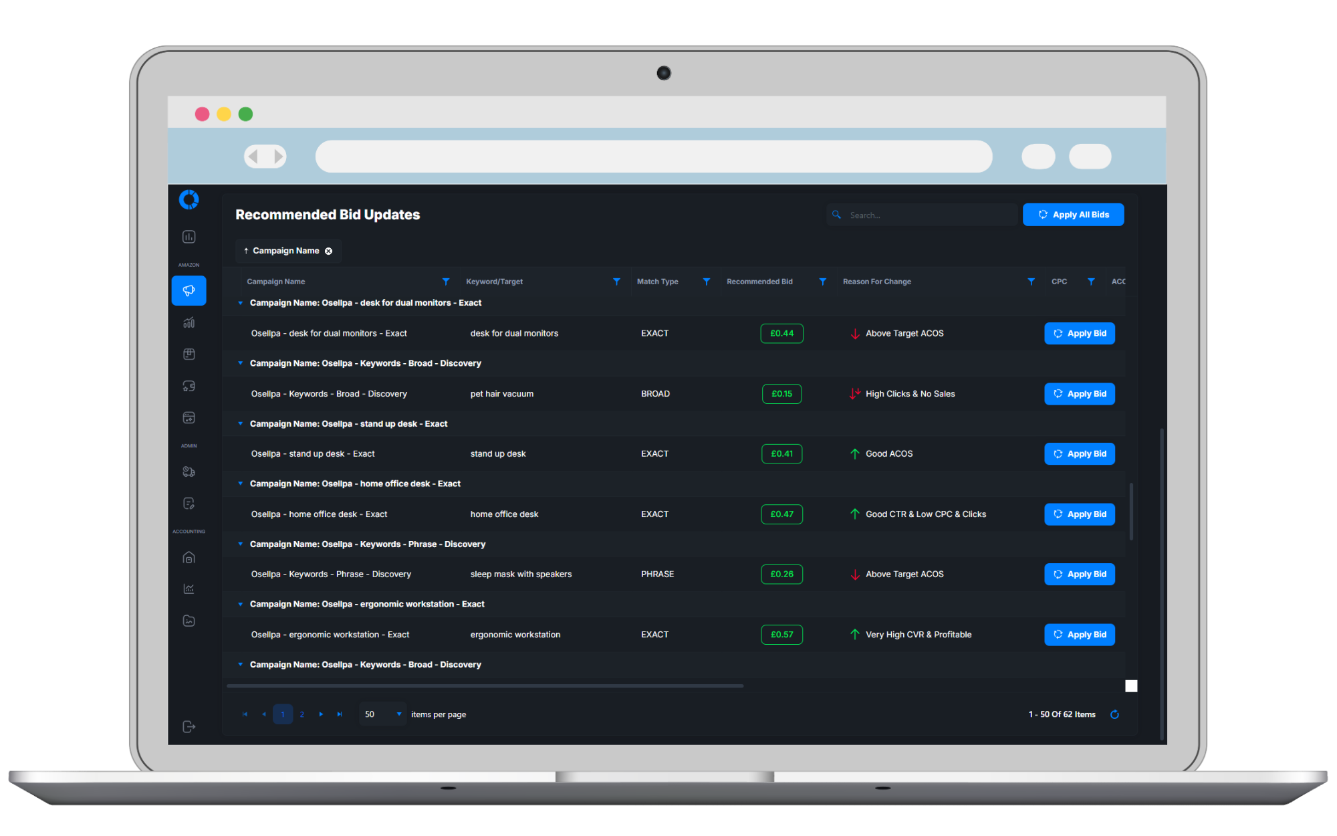Screen dimensions: 1337x836
Task: Collapse the desk for dual monitors group
Action: tap(241, 303)
